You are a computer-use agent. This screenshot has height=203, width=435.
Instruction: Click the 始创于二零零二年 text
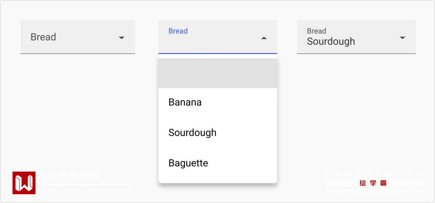pyautogui.click(x=85, y=191)
